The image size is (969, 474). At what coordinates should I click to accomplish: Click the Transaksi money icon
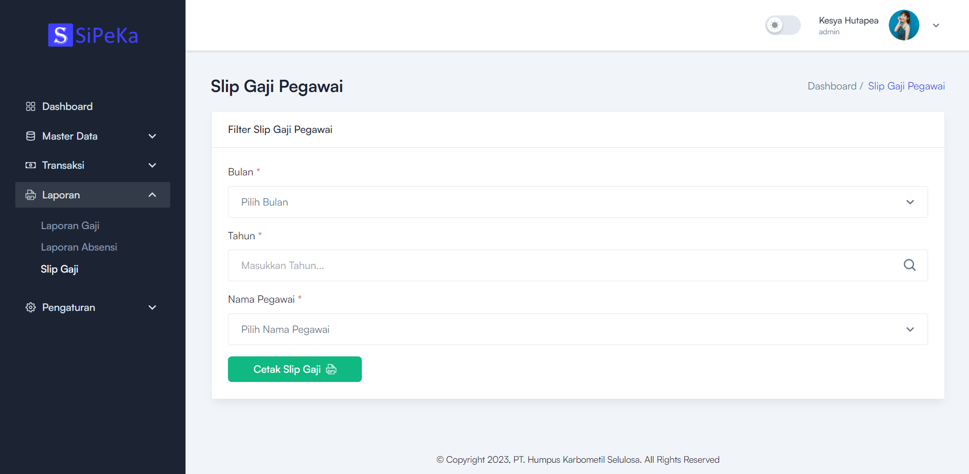pyautogui.click(x=30, y=165)
